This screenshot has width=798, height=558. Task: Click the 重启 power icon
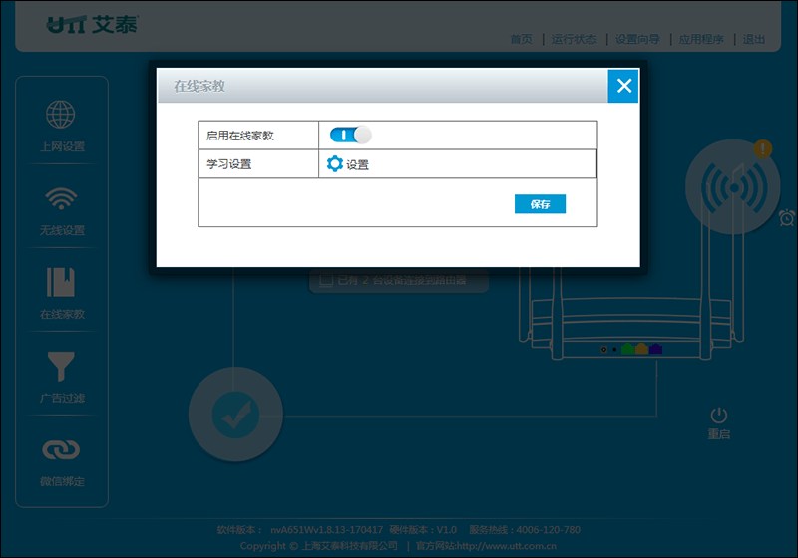[x=718, y=416]
